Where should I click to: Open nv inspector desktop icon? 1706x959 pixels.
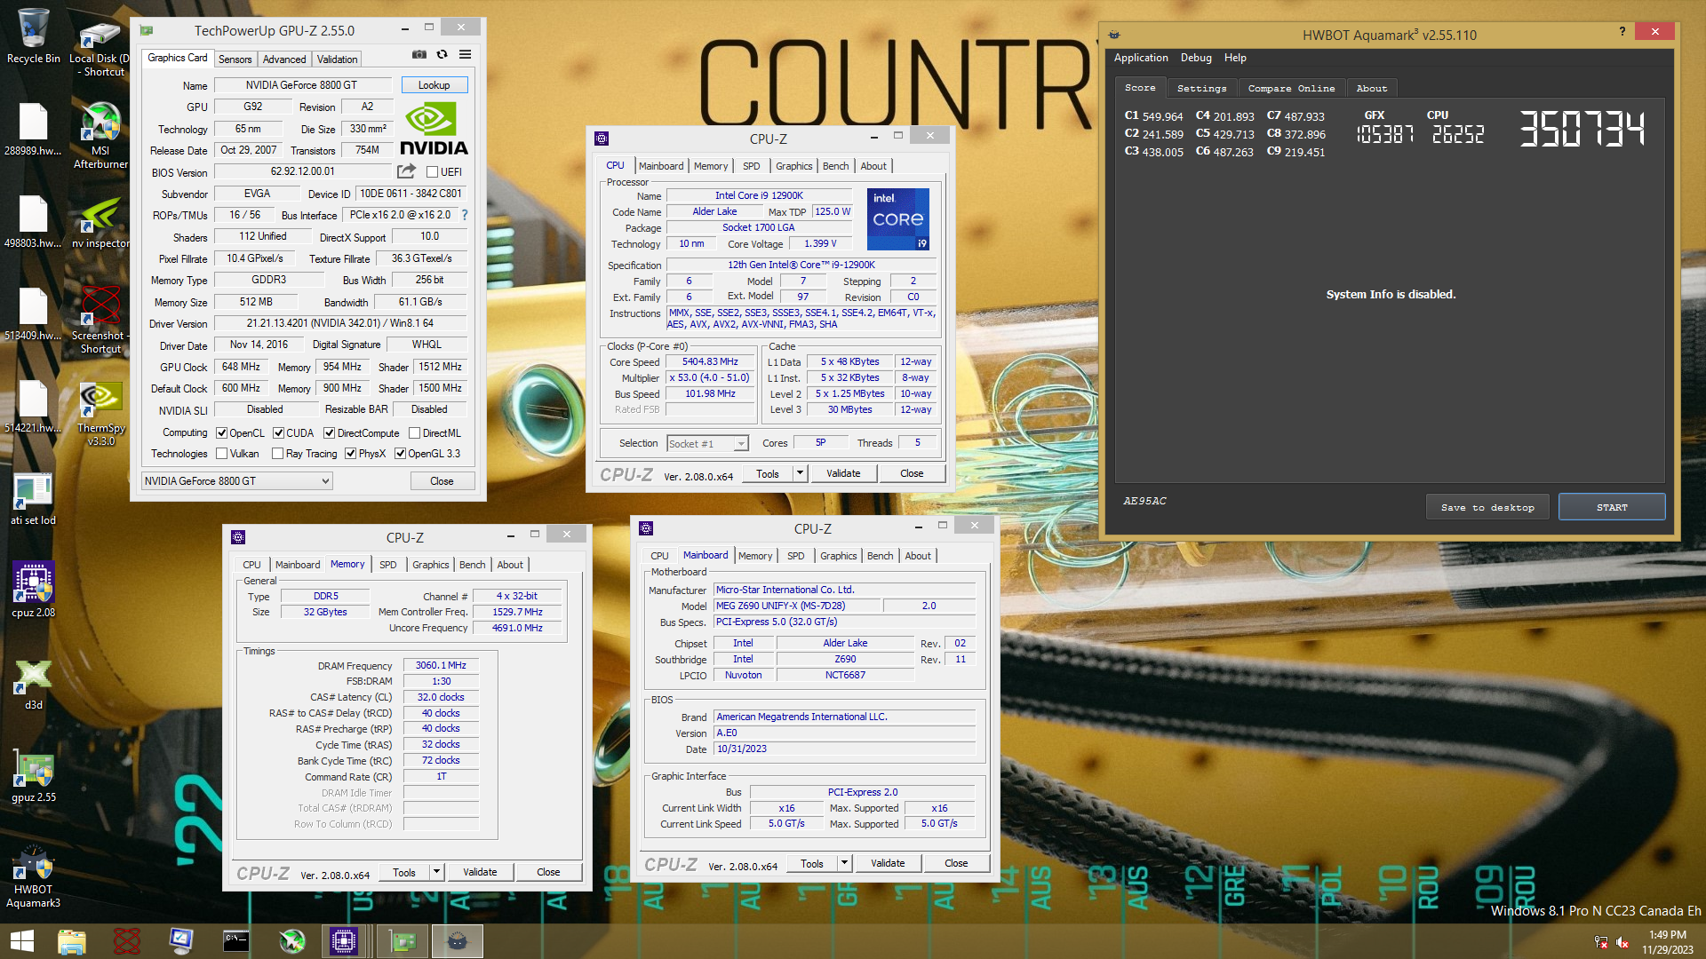click(100, 222)
